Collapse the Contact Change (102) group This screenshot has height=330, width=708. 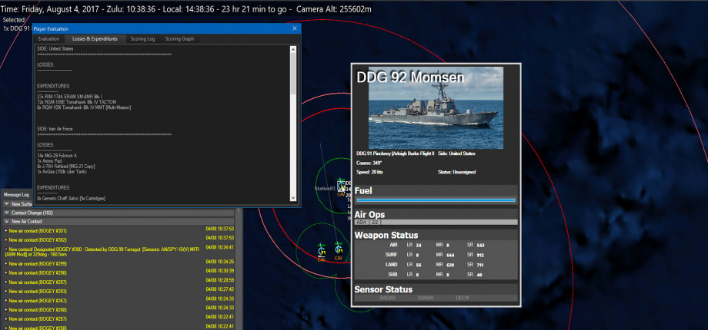[x=7, y=213]
